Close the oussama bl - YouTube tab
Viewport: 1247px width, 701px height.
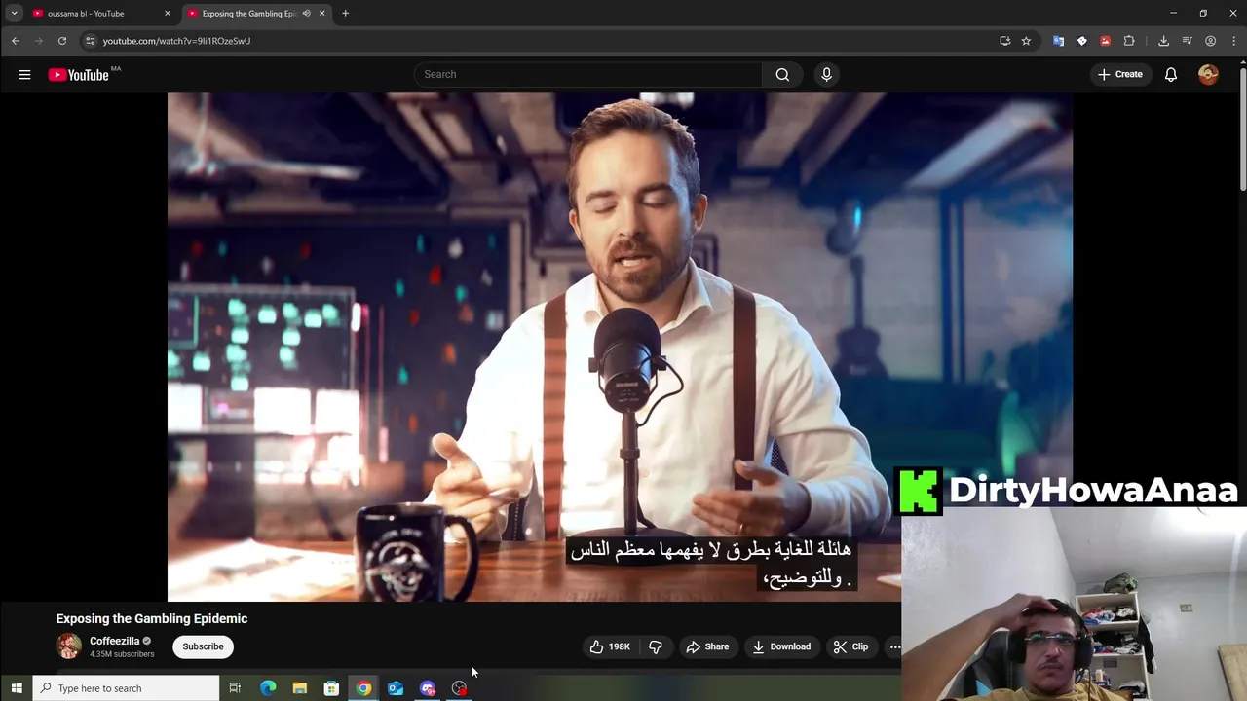168,14
